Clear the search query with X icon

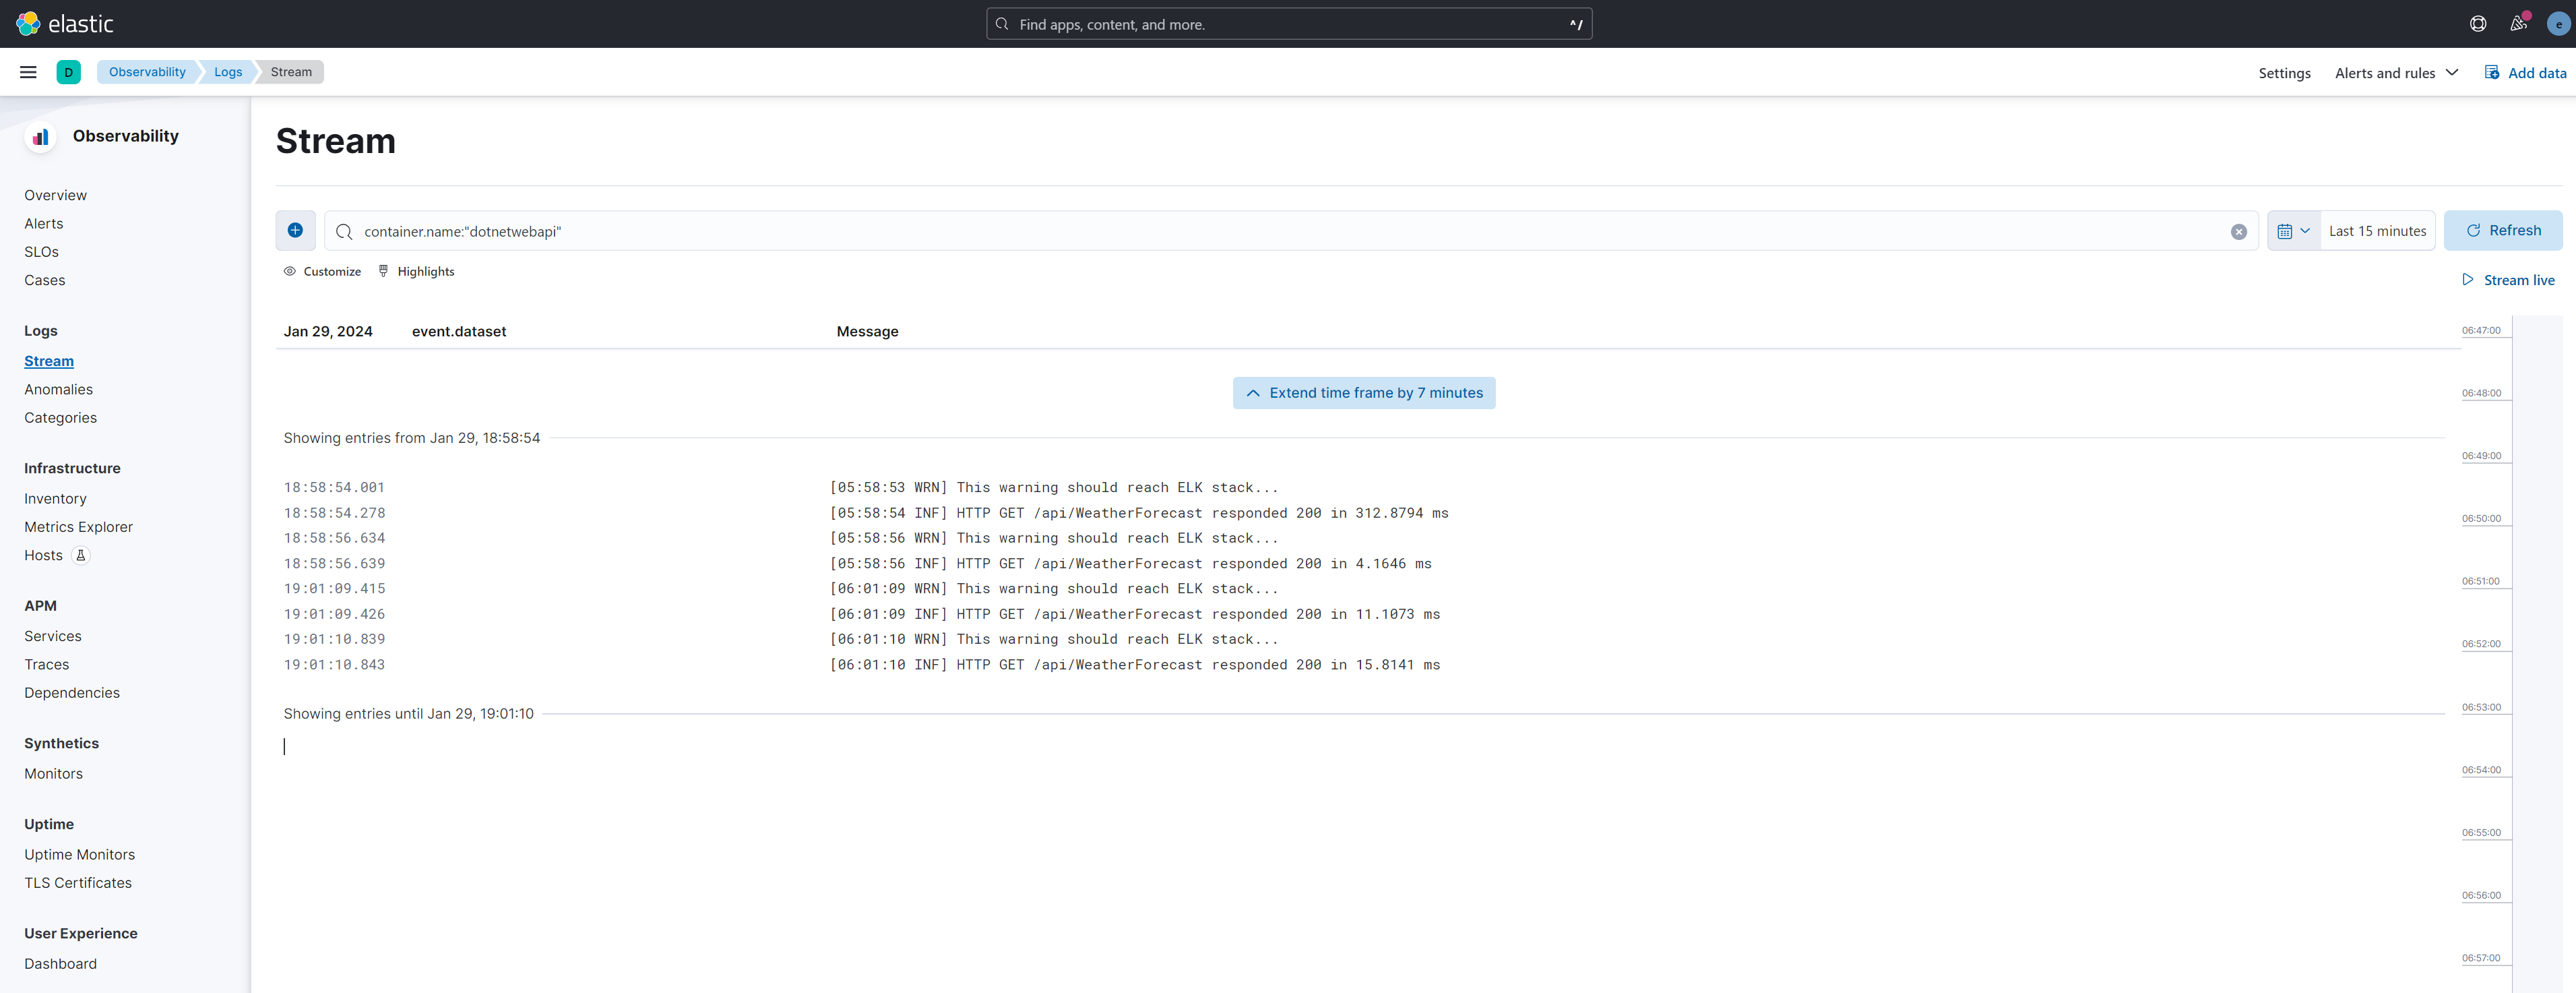pyautogui.click(x=2238, y=232)
